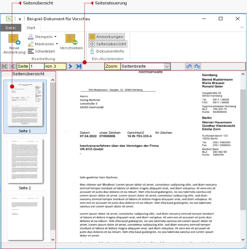Select the Seite 1 thumbnail
Image resolution: width=247 pixels, height=249 pixels.
(25, 107)
